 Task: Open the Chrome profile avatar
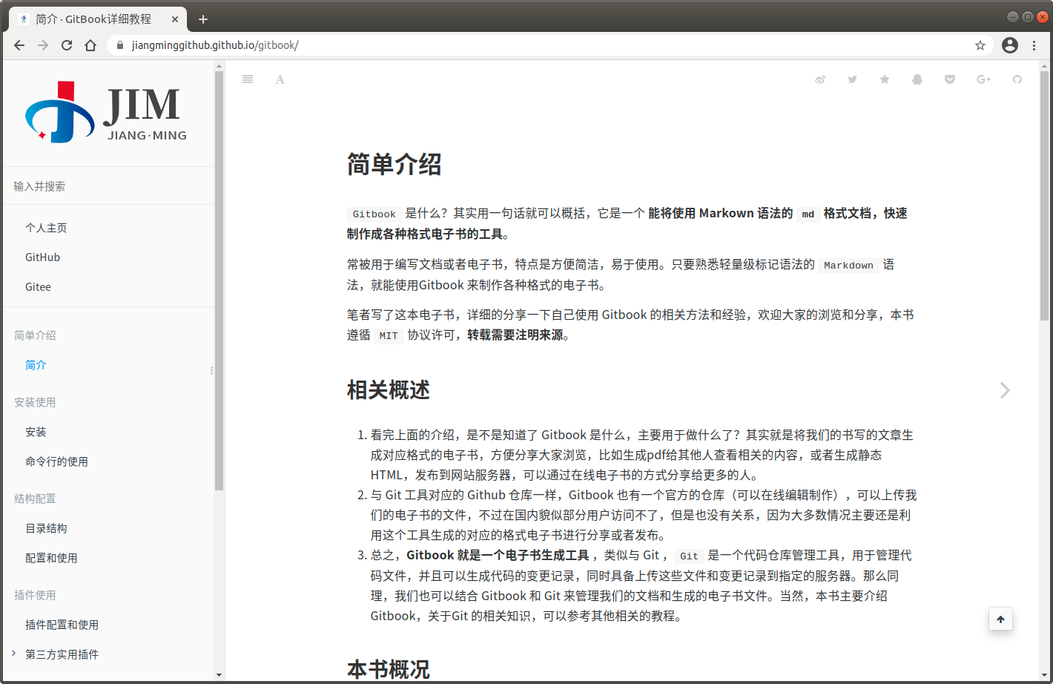(1010, 45)
